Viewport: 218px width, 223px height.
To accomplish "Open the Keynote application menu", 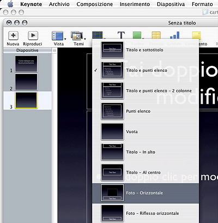I will 31,4.
